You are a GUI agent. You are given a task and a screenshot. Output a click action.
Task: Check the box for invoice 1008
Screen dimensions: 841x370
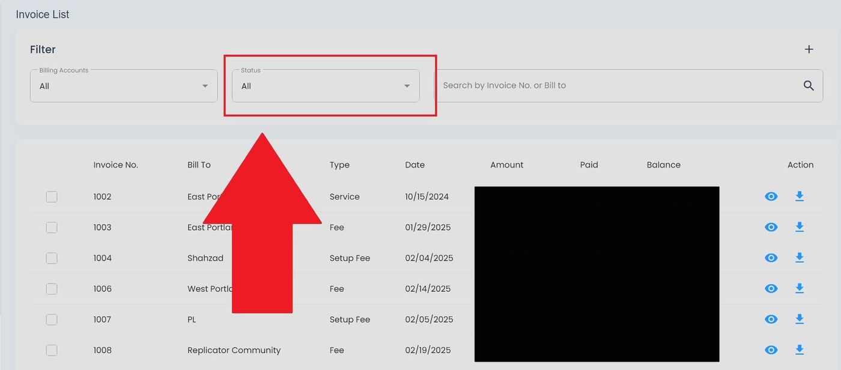pyautogui.click(x=52, y=350)
